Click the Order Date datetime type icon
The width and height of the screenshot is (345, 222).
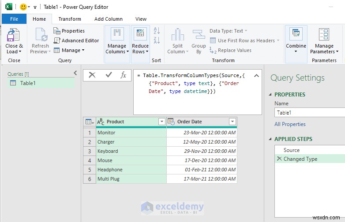point(171,122)
